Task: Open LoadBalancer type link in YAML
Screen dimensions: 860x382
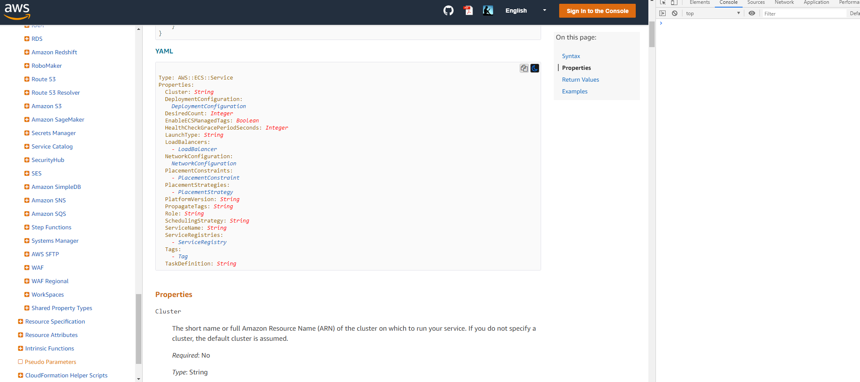Action: point(197,149)
